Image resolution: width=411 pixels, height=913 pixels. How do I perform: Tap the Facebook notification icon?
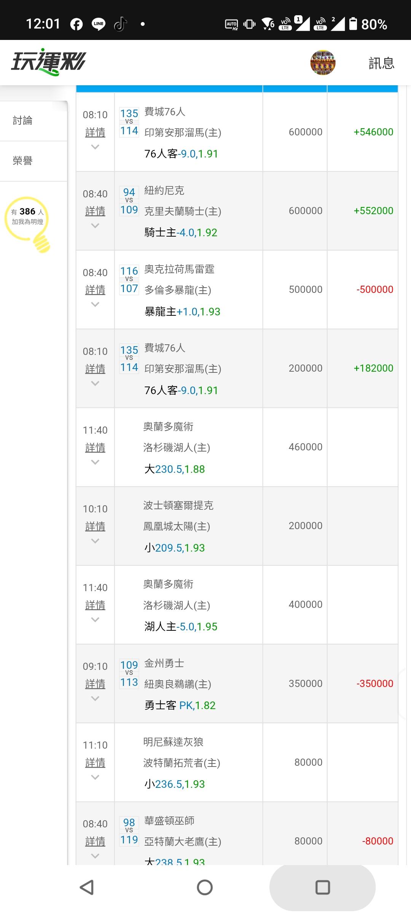76,24
